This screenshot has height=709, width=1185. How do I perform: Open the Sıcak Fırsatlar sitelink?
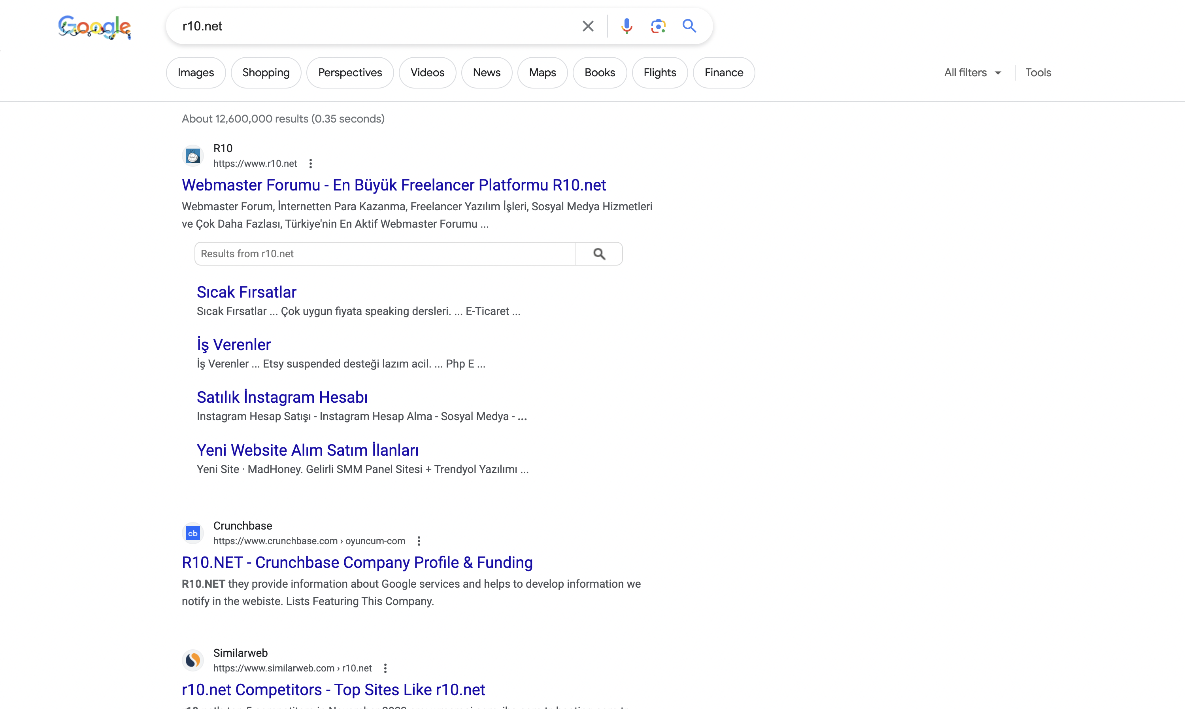point(247,292)
